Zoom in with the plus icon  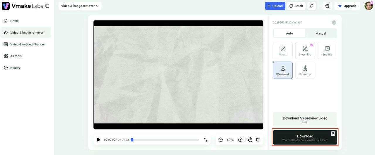240,140
